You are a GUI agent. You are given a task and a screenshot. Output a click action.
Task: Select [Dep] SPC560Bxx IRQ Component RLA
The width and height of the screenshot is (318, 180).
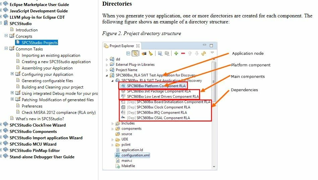point(157,113)
